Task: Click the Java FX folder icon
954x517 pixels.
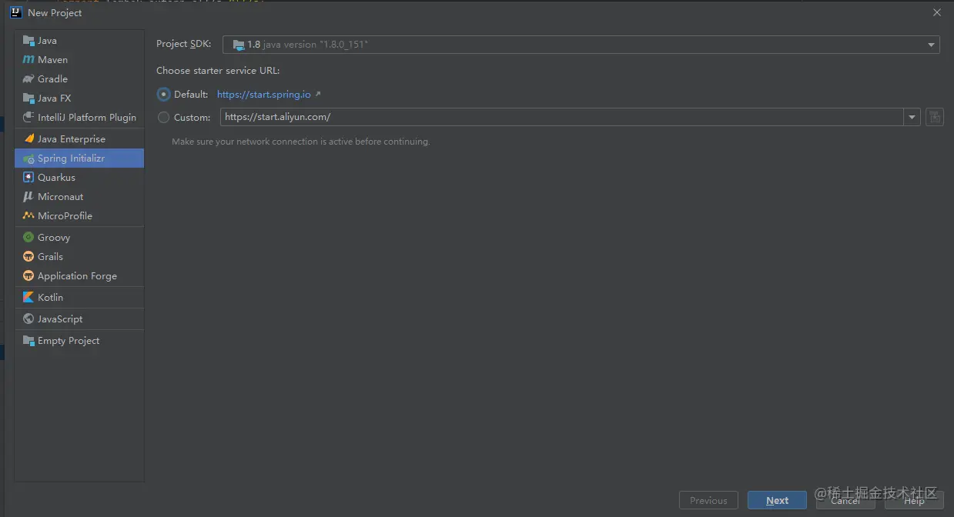Action: coord(28,98)
